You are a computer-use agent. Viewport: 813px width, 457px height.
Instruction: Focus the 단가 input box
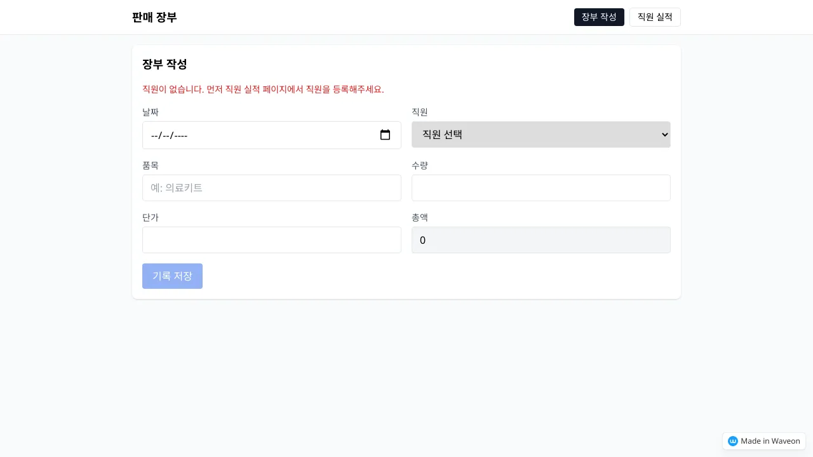(x=272, y=240)
